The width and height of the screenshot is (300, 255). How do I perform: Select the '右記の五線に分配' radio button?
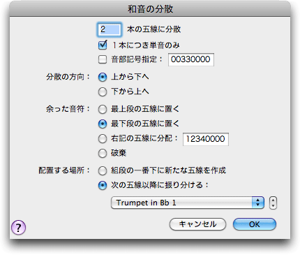pyautogui.click(x=103, y=138)
